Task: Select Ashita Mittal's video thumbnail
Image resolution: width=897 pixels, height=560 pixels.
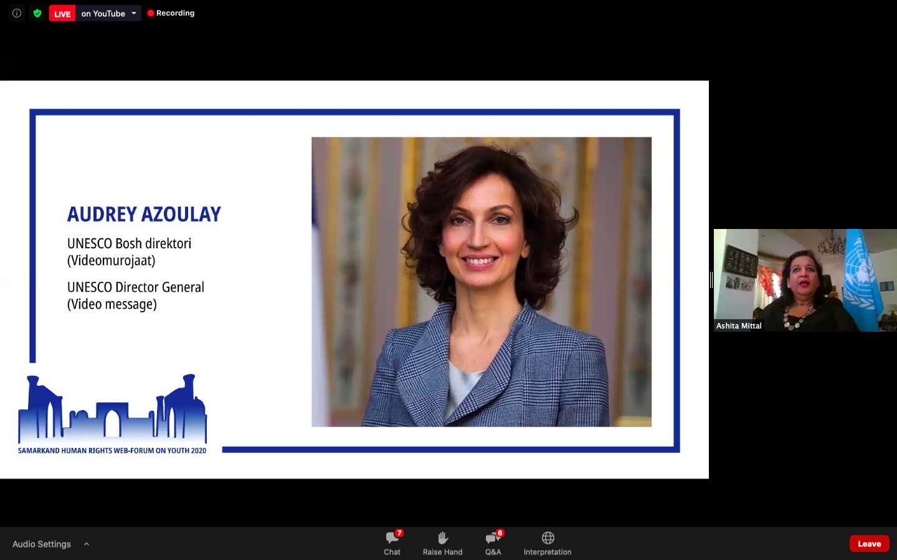Action: 805,280
